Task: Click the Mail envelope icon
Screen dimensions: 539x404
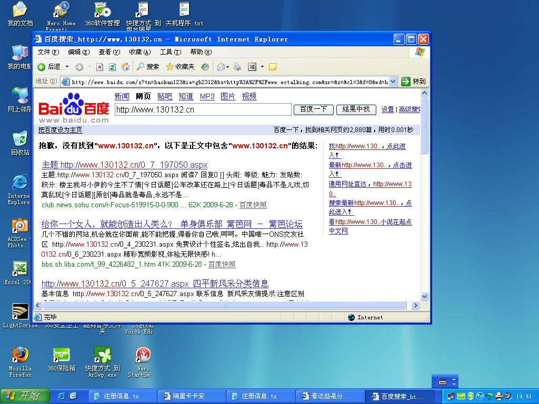Action: pos(221,67)
